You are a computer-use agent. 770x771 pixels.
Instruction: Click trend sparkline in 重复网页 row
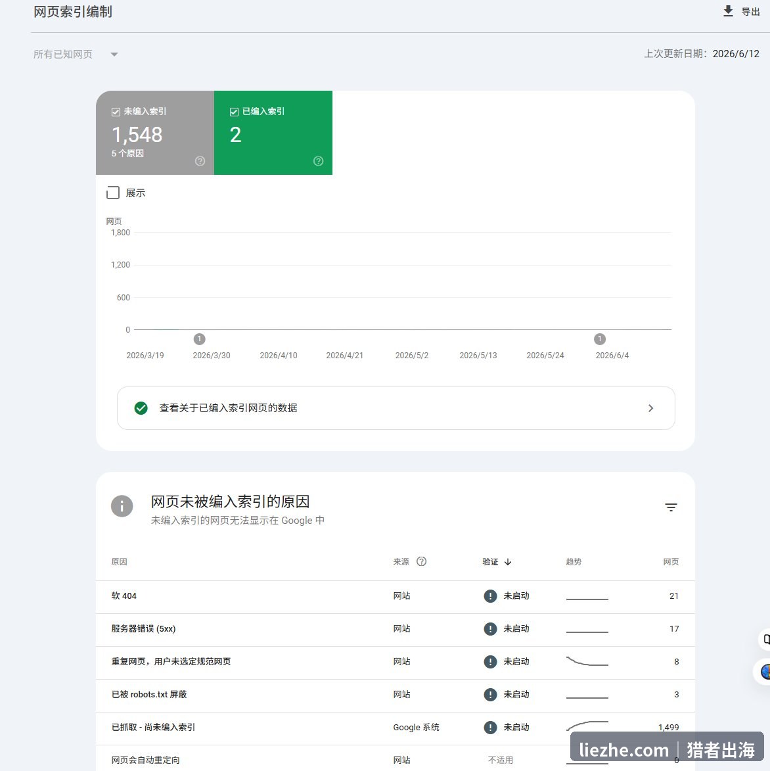[x=587, y=661]
